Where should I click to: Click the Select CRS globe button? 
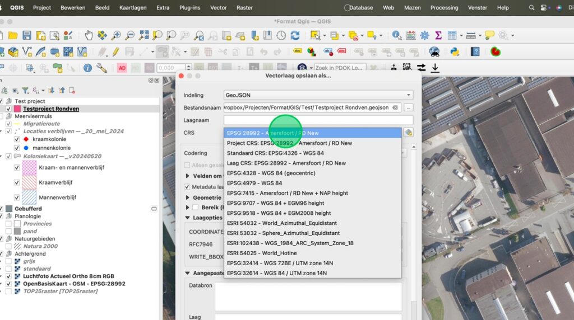(x=409, y=133)
